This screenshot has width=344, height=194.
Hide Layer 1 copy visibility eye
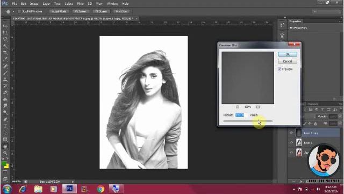291,133
